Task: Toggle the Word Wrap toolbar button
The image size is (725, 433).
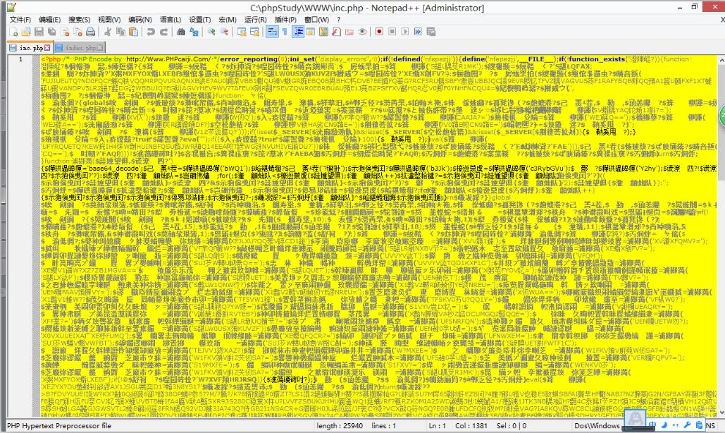Action: click(272, 32)
